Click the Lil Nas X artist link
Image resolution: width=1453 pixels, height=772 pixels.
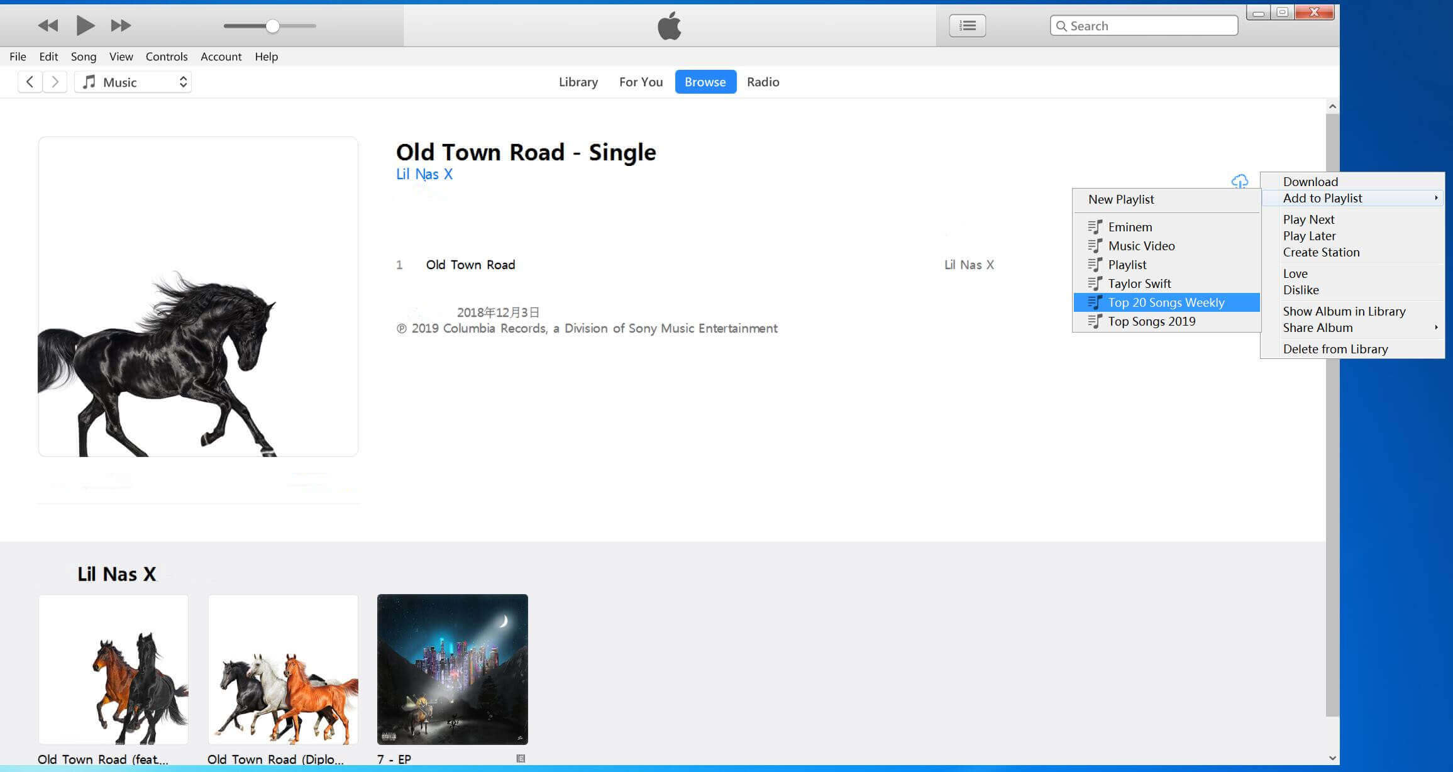[423, 174]
